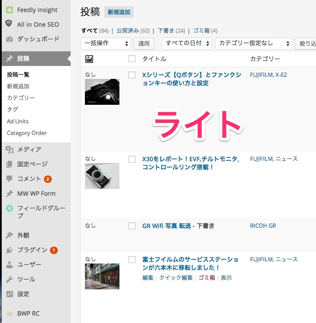Click クイック編集 under 富士フイルム post
Image resolution: width=316 pixels, height=323 pixels.
[x=176, y=278]
